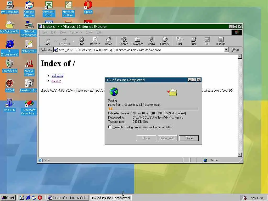Open the File menu
The width and height of the screenshot is (268, 201).
45,32
